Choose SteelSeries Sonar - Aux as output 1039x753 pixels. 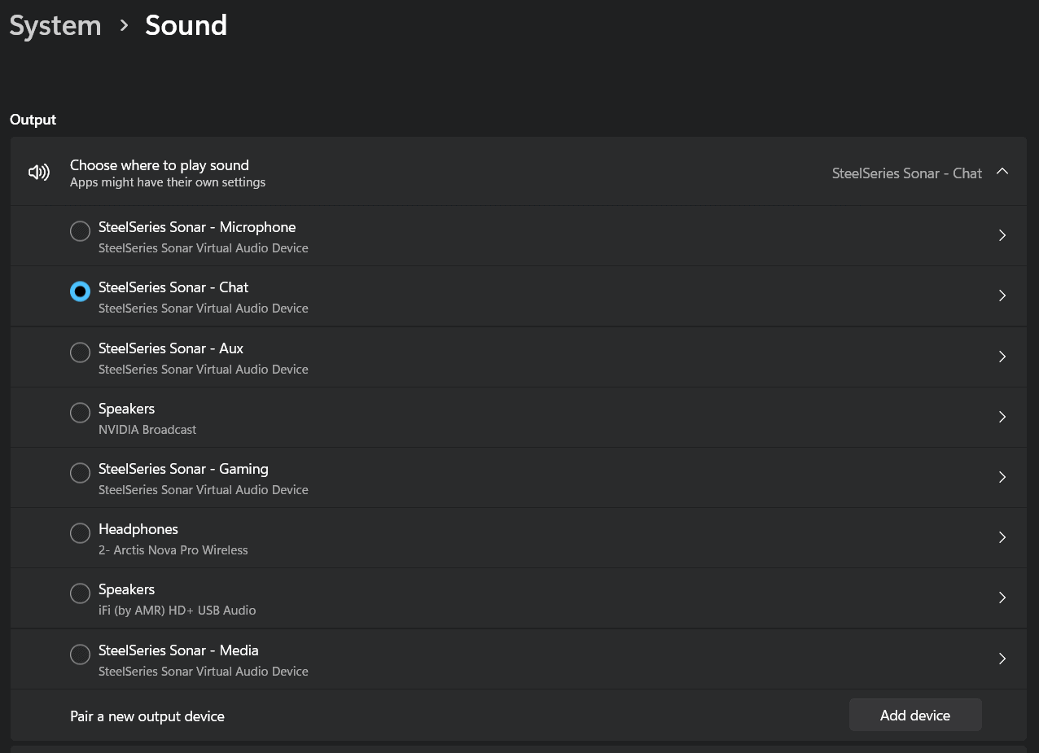click(x=80, y=352)
